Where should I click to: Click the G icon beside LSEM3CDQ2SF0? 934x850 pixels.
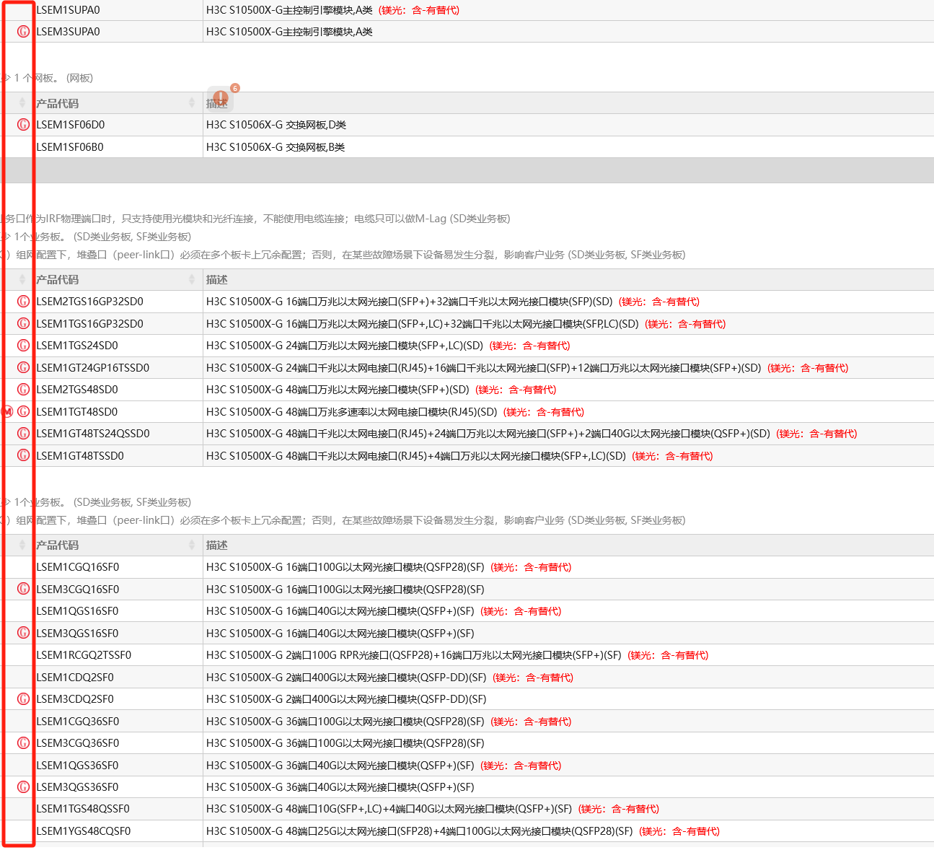pos(23,699)
